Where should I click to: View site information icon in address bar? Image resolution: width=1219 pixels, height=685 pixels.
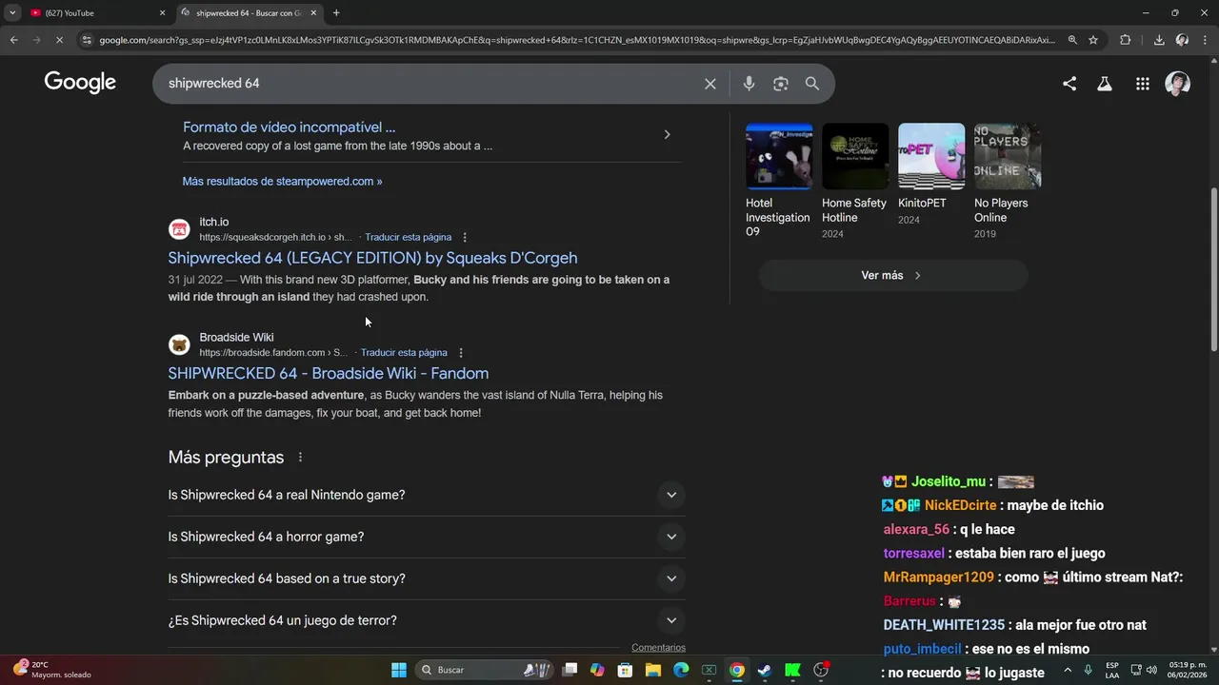tap(87, 40)
